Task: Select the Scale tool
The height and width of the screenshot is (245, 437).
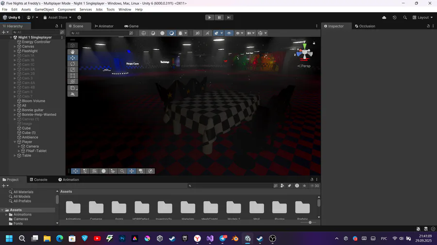Action: (x=72, y=69)
